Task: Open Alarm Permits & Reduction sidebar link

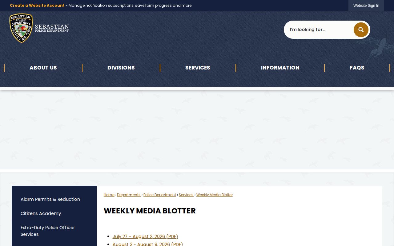Action: (50, 199)
